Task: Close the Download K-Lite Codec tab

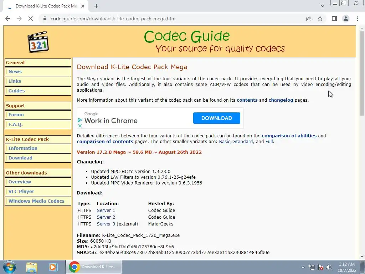Action: point(83,6)
